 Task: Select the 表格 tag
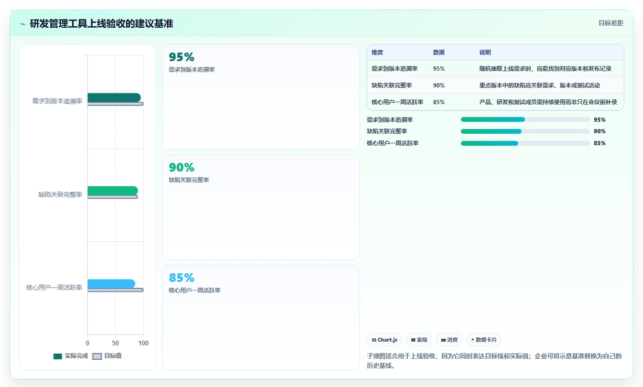(419, 340)
